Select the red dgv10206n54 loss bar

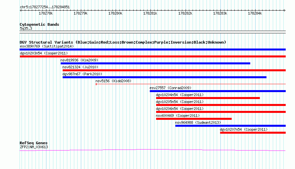(x=221, y=112)
